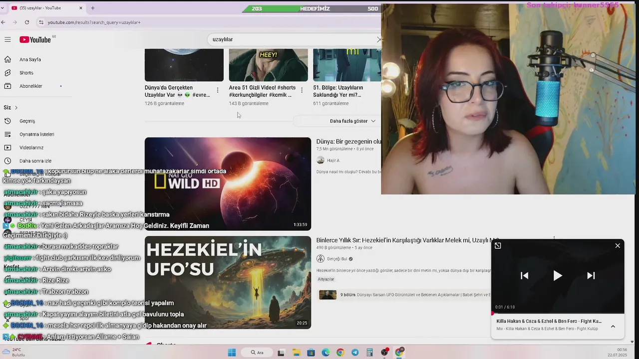The height and width of the screenshot is (359, 639).
Task: Click the site info icon in address bar
Action: (x=41, y=22)
